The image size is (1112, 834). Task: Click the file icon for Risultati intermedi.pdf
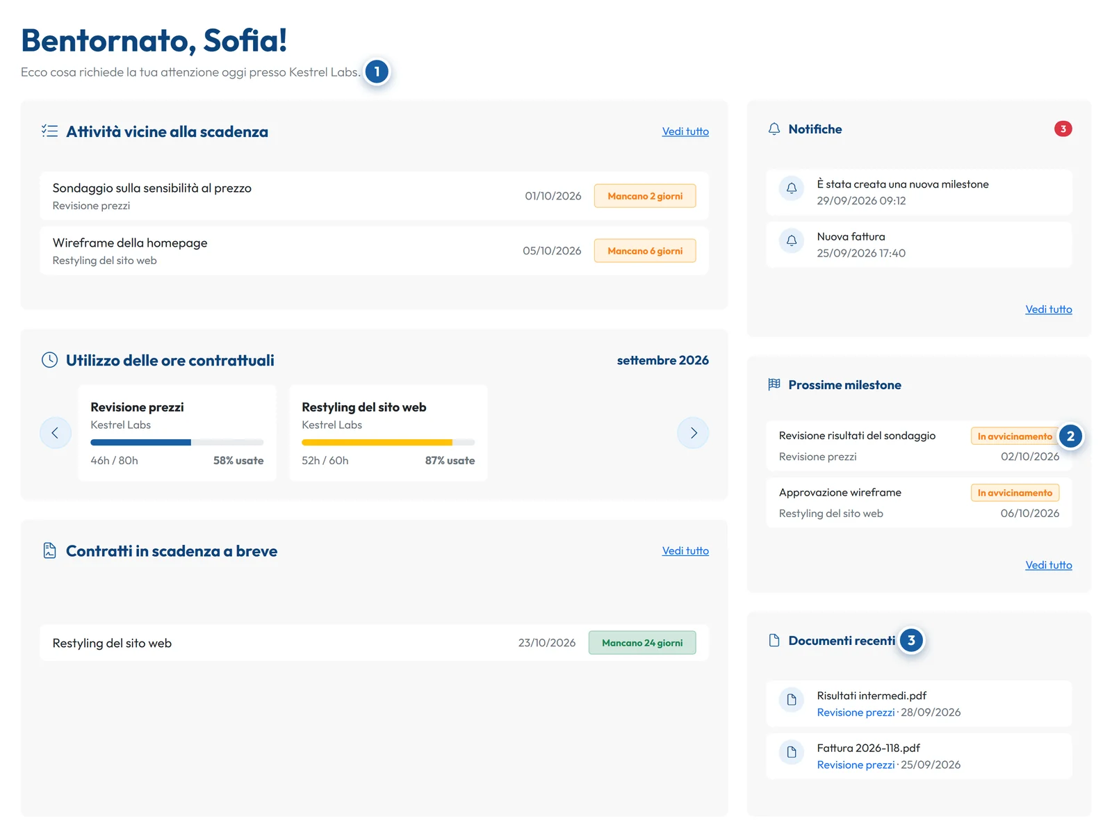click(792, 699)
